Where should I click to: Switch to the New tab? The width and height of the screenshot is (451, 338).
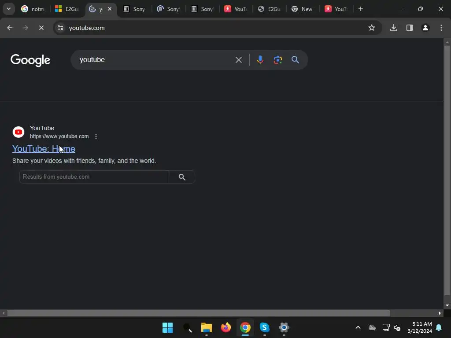coord(303,9)
